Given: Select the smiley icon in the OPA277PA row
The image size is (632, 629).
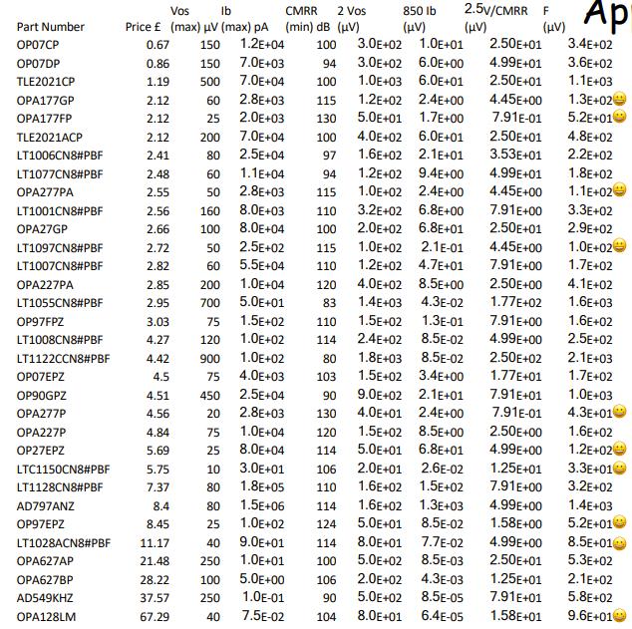Looking at the screenshot, I should [620, 189].
